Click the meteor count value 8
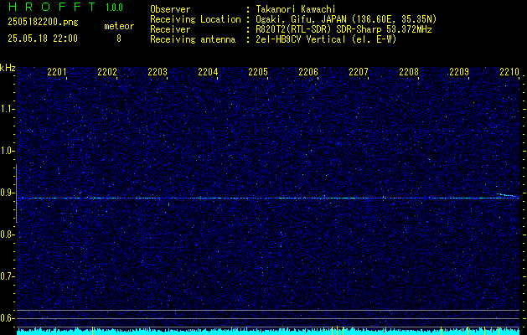Screen dimensions: 527x335 pos(119,39)
